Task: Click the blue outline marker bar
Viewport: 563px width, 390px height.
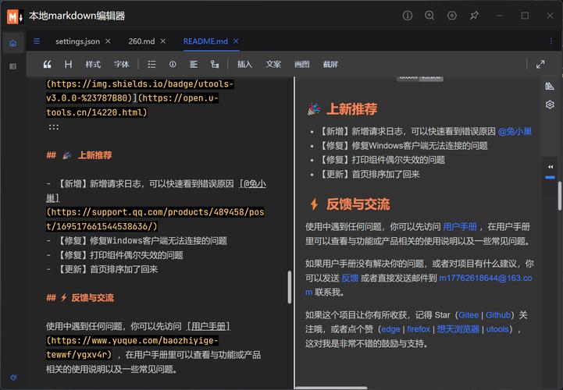Action: 550,177
